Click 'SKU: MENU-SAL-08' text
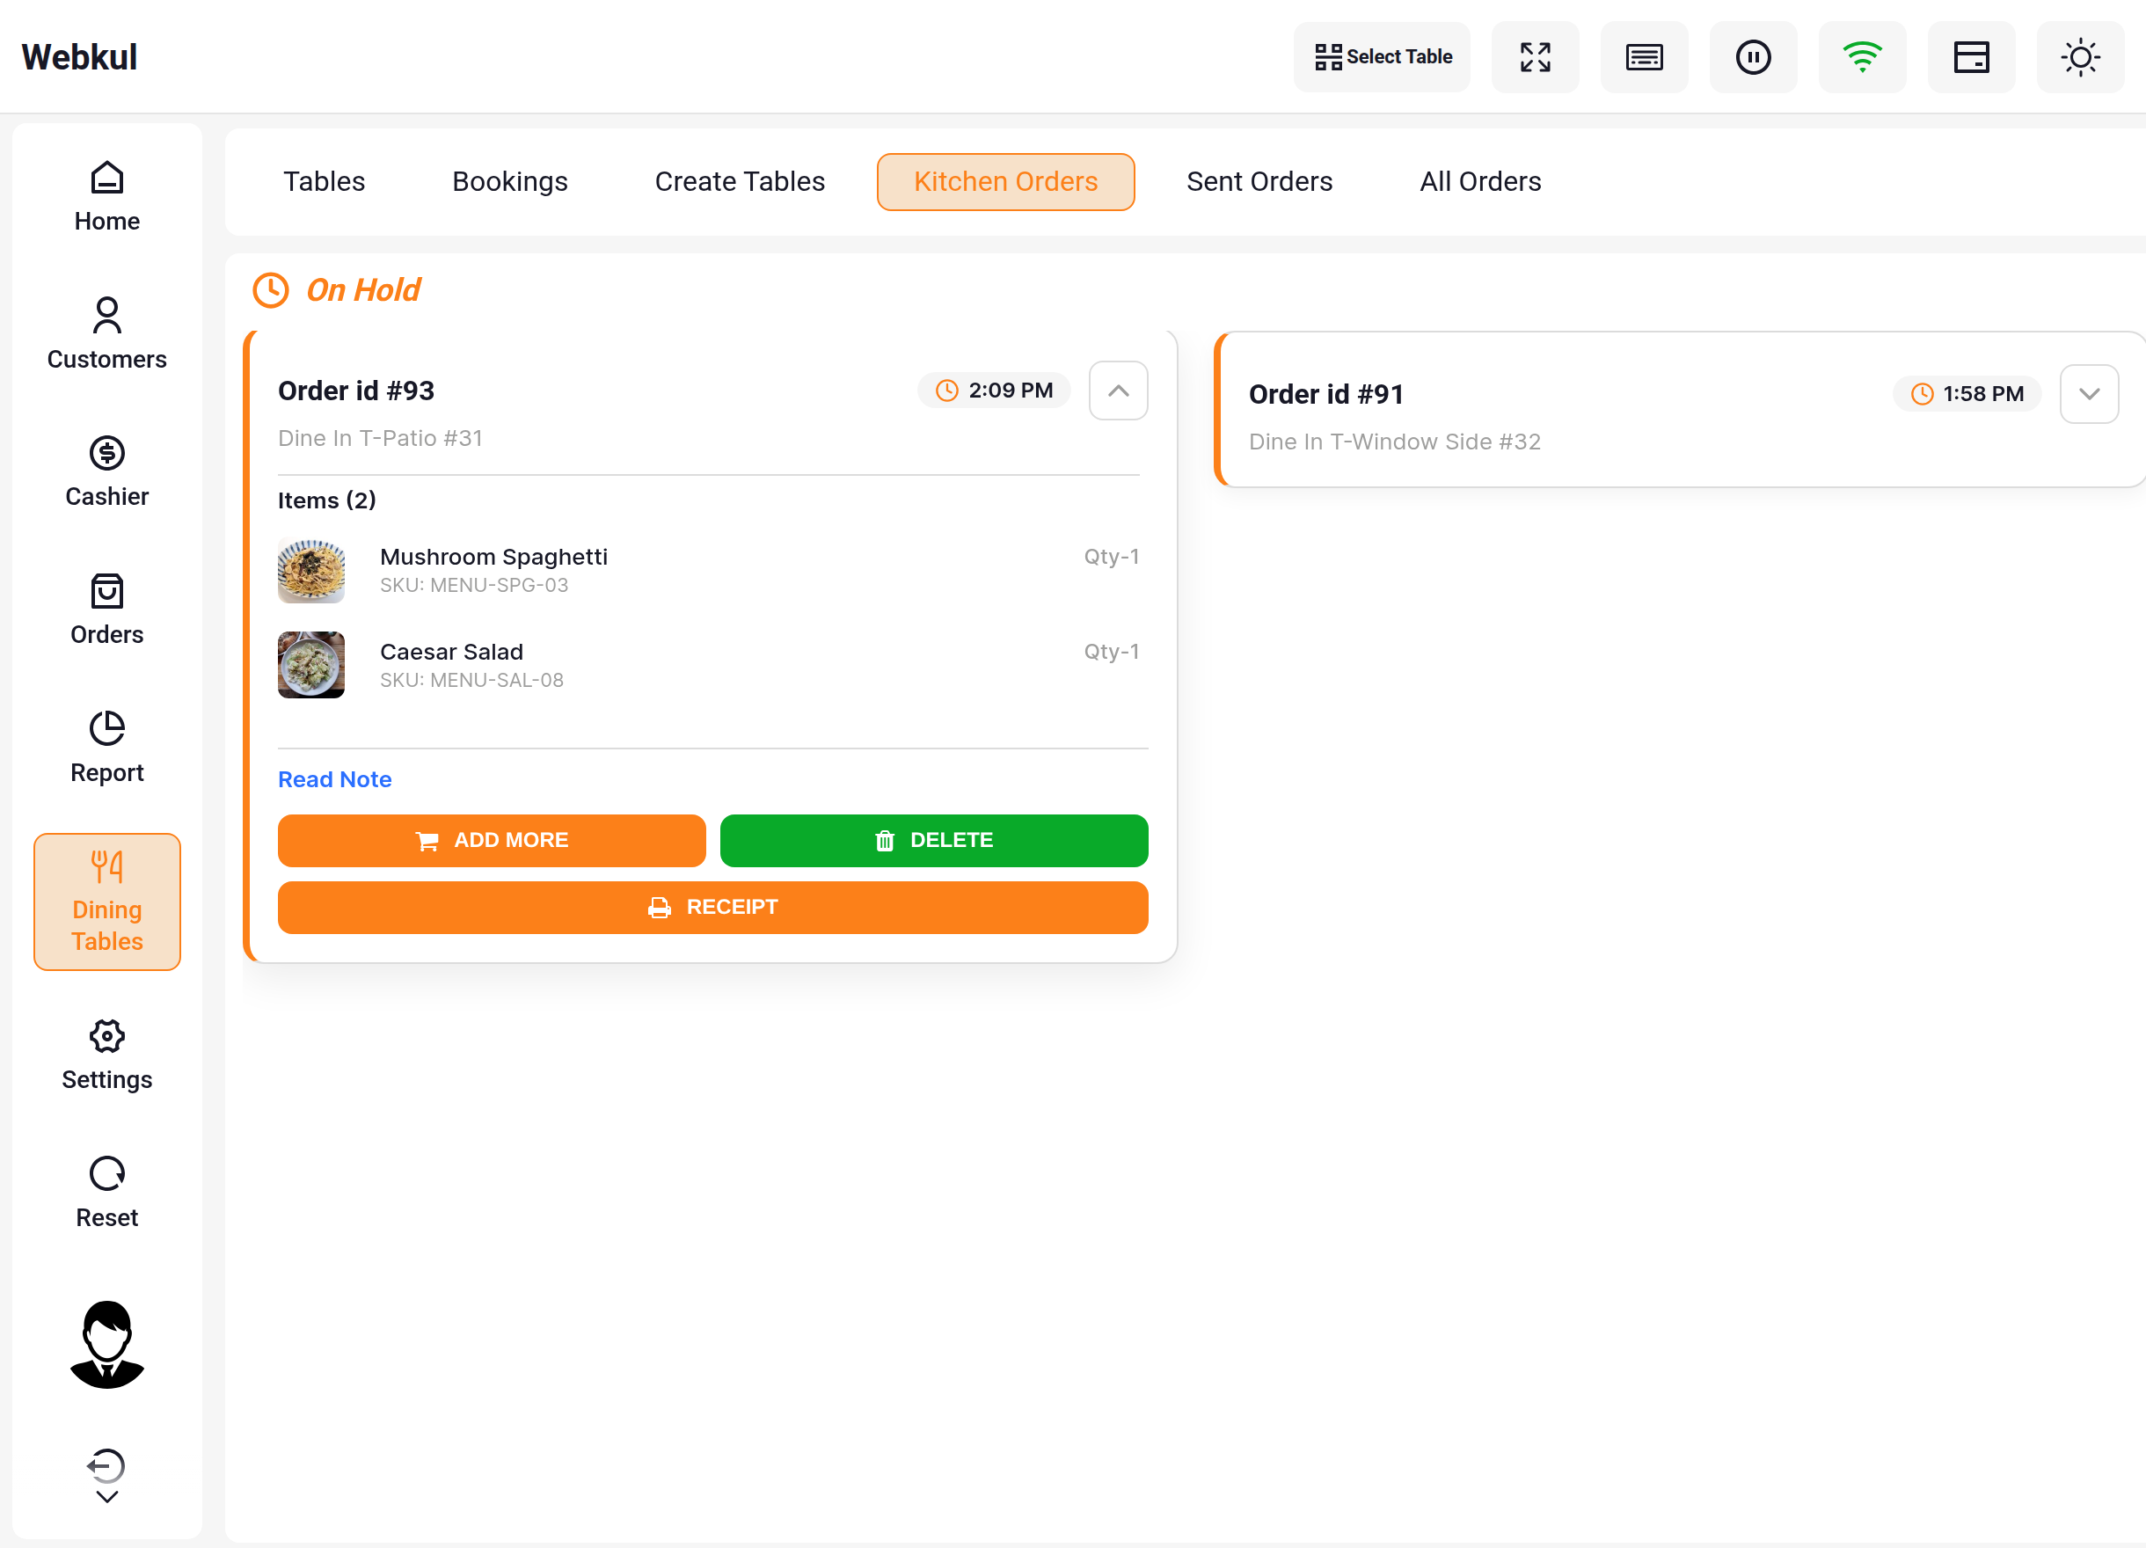The image size is (2146, 1548). coord(471,679)
